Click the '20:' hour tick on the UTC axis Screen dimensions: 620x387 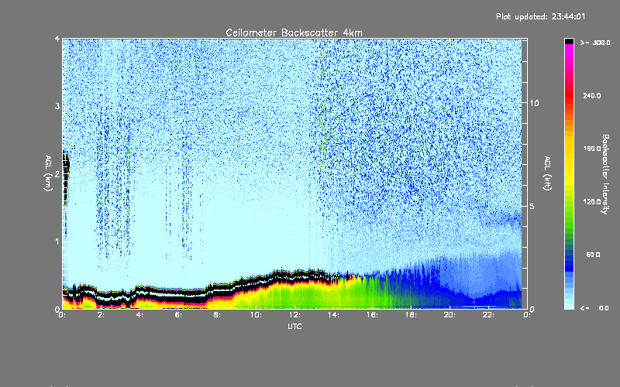pos(449,315)
